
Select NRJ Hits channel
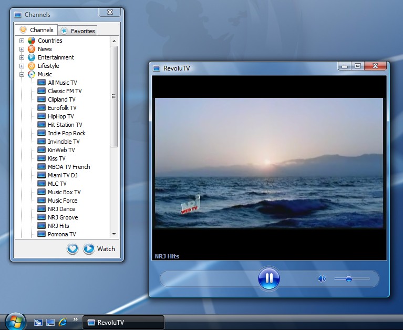(58, 226)
